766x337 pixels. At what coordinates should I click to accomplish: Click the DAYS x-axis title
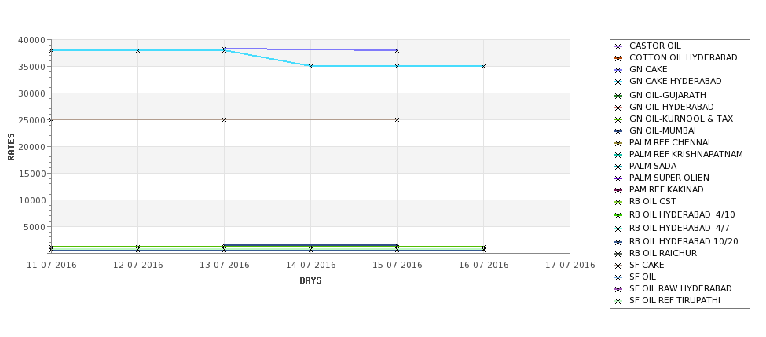click(x=310, y=281)
